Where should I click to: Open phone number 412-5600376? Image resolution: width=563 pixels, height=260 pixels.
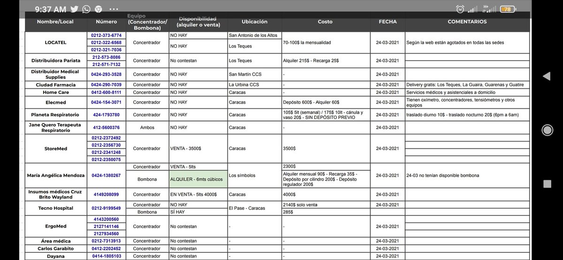(x=106, y=128)
